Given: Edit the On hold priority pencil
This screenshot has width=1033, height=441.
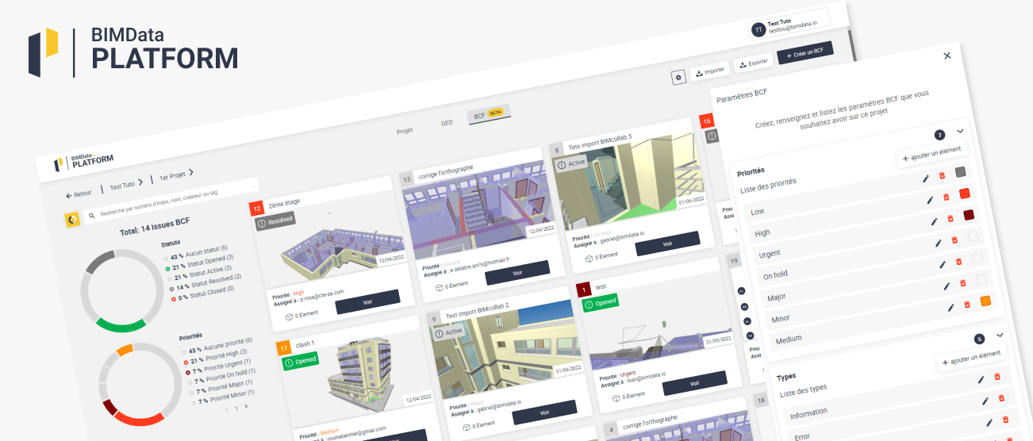Looking at the screenshot, I should point(938,243).
